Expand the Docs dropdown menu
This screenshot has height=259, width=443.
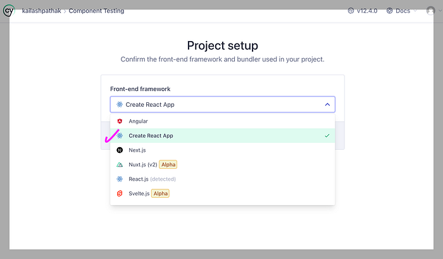click(402, 11)
